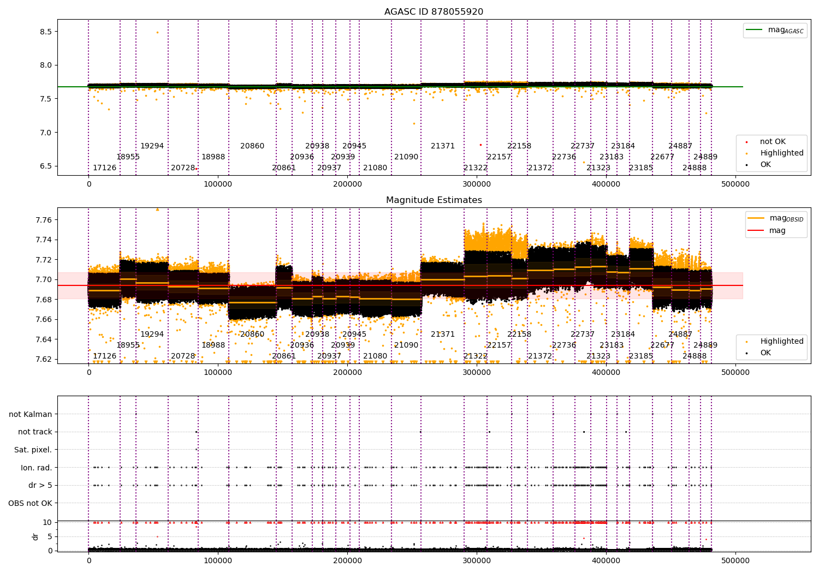Click the 7.74 y-axis tick in the middle panel

point(44,240)
